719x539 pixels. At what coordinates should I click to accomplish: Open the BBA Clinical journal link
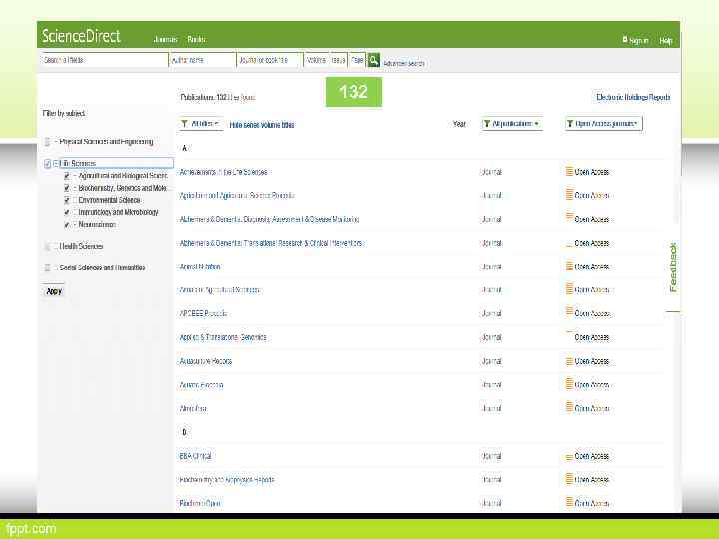[x=195, y=456]
